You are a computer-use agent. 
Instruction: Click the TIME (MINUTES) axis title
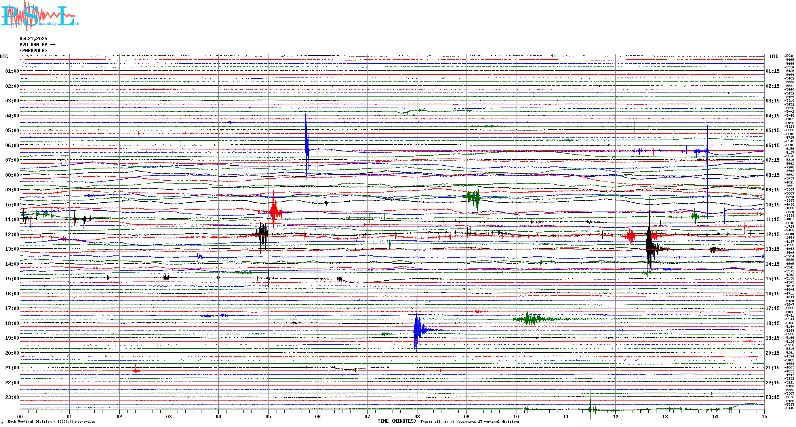pos(396,421)
